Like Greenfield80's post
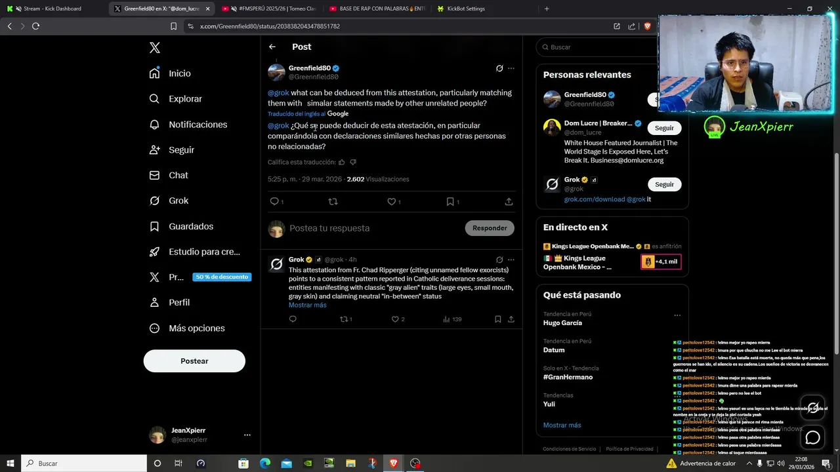 click(391, 202)
